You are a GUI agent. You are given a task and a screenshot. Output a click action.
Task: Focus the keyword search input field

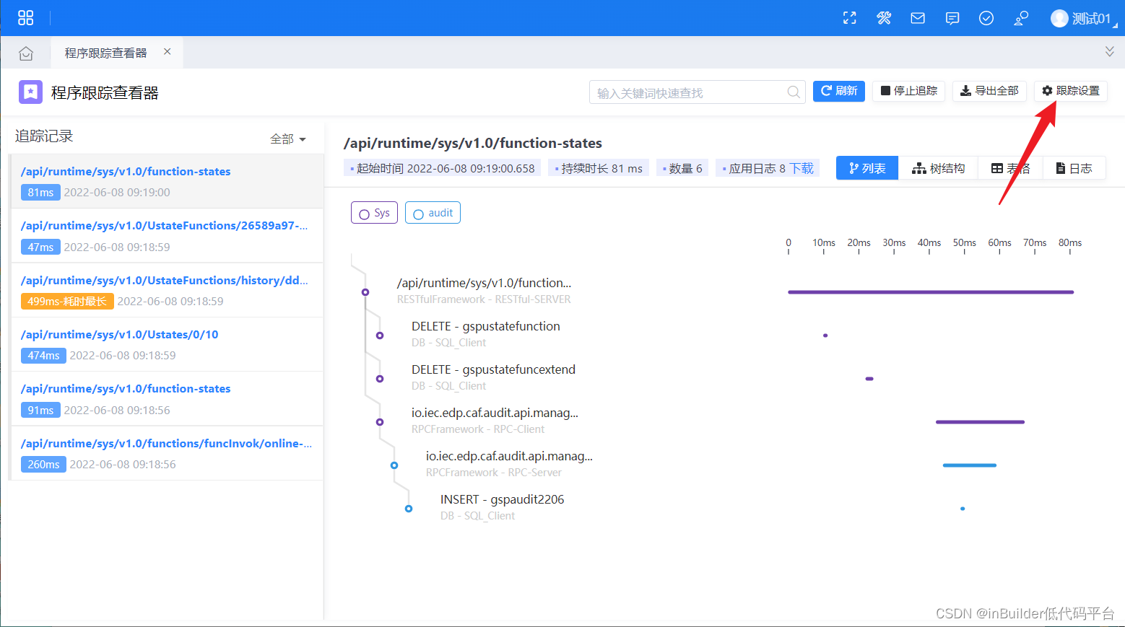click(697, 92)
